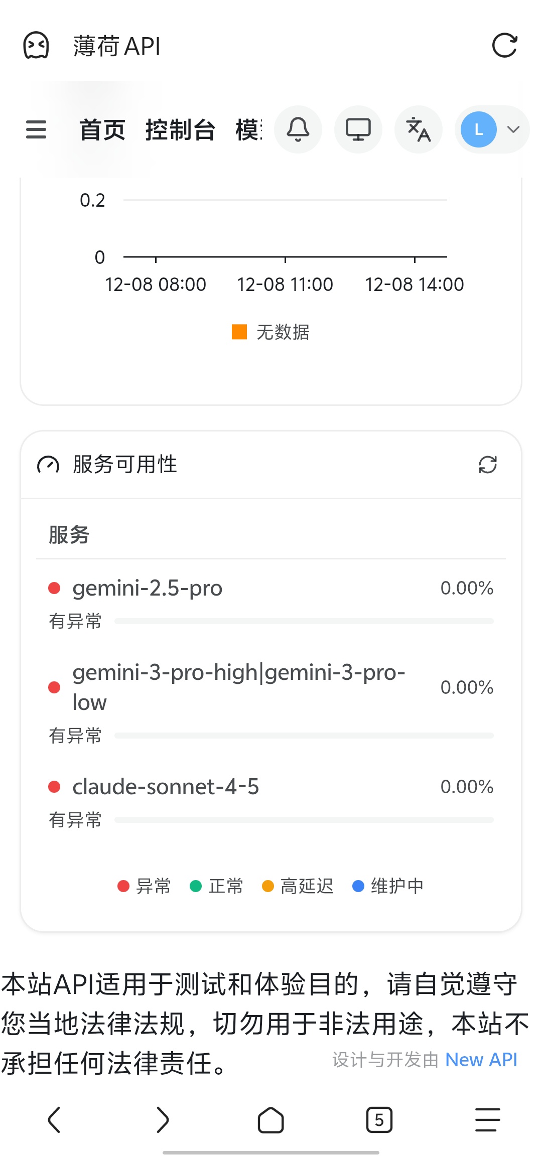The image size is (542, 1156).
Task: Refresh the 服务可用性 panel
Action: [488, 465]
